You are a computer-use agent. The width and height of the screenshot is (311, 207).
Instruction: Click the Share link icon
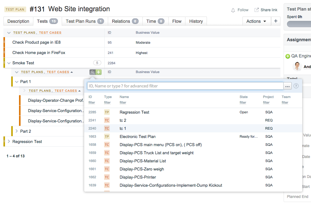tap(256, 10)
